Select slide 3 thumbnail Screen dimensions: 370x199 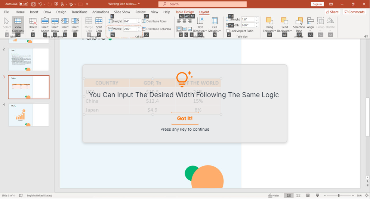28,87
